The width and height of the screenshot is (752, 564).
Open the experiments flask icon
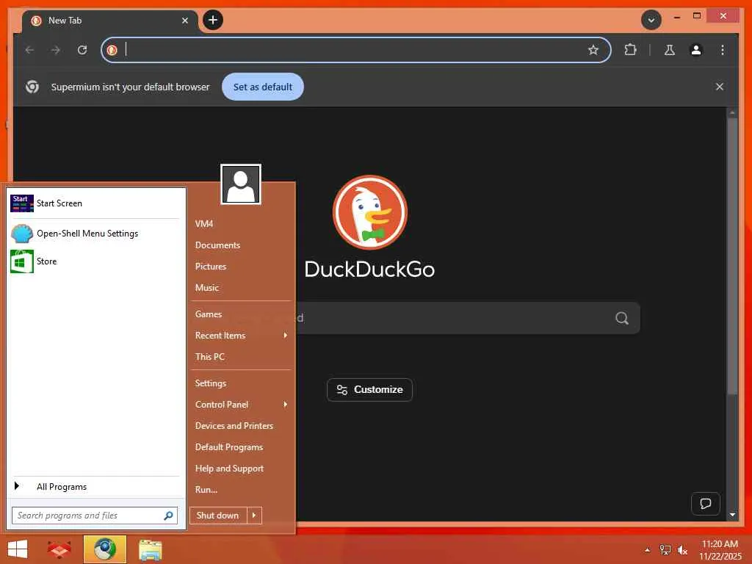click(670, 50)
